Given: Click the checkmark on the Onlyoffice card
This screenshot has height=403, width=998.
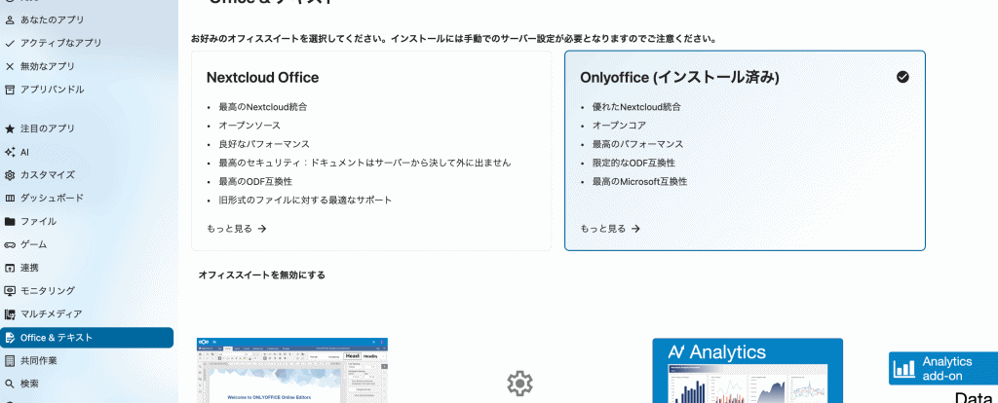Looking at the screenshot, I should (x=902, y=77).
